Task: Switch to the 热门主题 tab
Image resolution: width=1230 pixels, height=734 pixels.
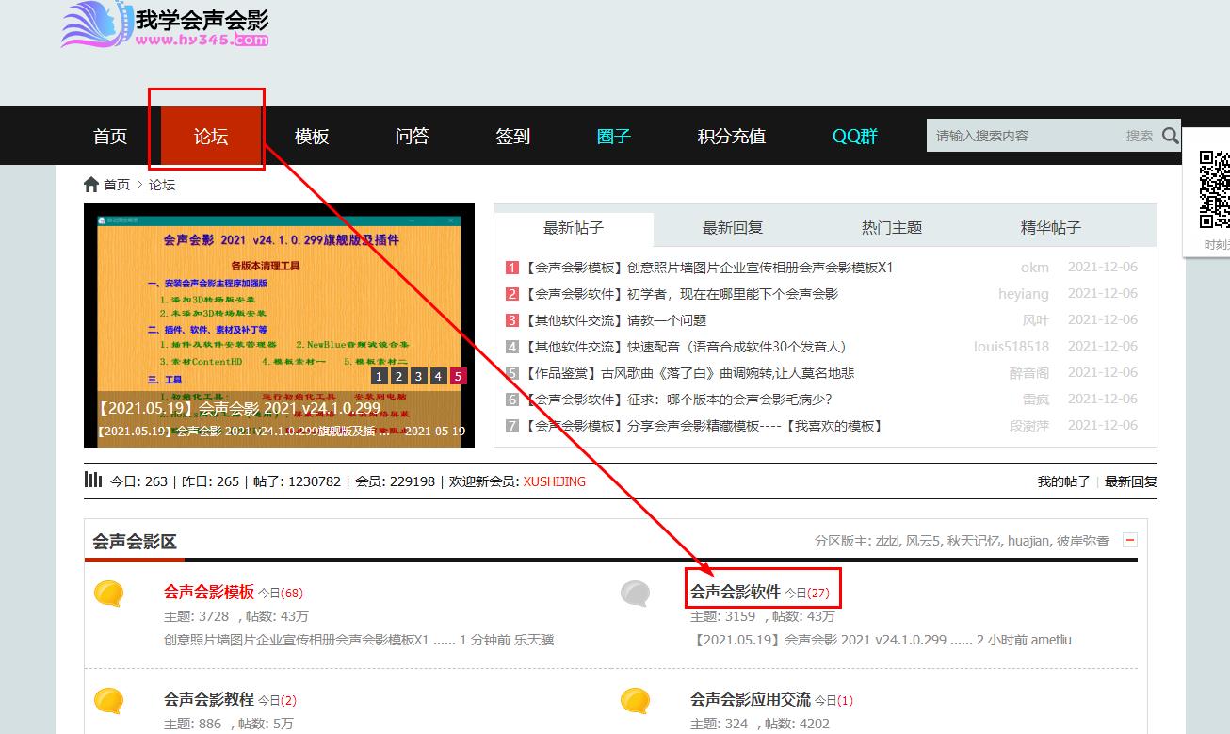Action: pyautogui.click(x=892, y=228)
